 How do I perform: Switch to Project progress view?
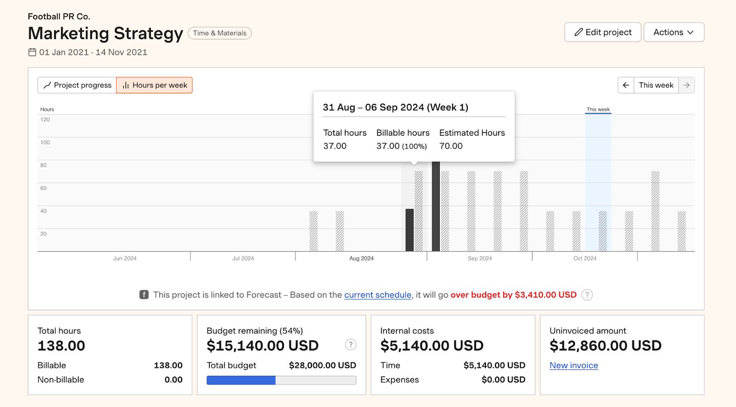[x=77, y=85]
